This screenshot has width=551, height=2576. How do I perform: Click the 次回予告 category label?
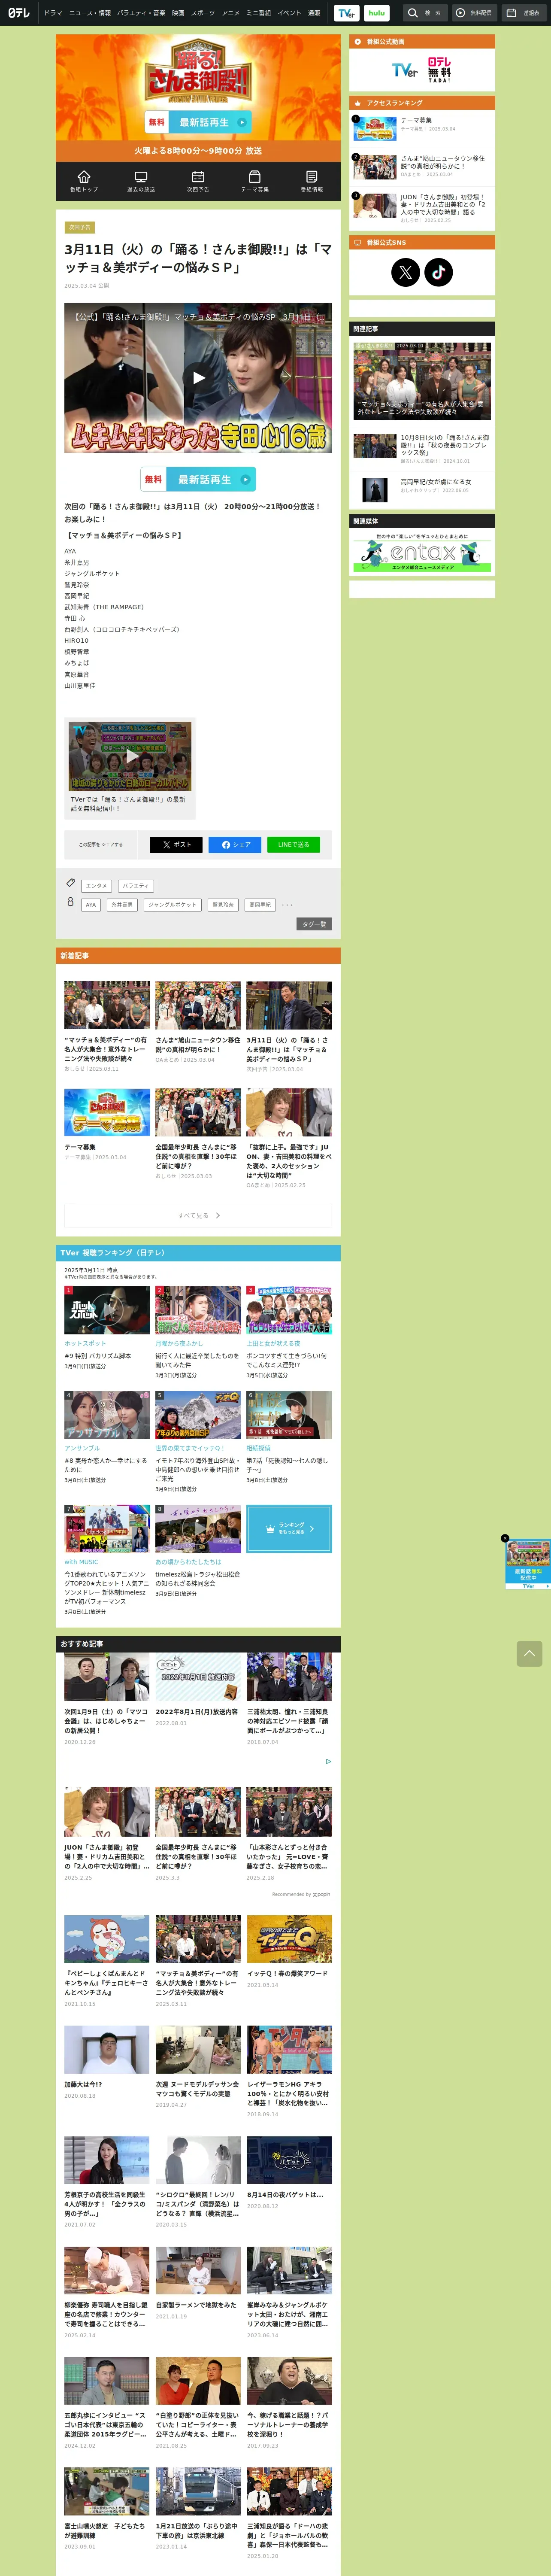(80, 227)
